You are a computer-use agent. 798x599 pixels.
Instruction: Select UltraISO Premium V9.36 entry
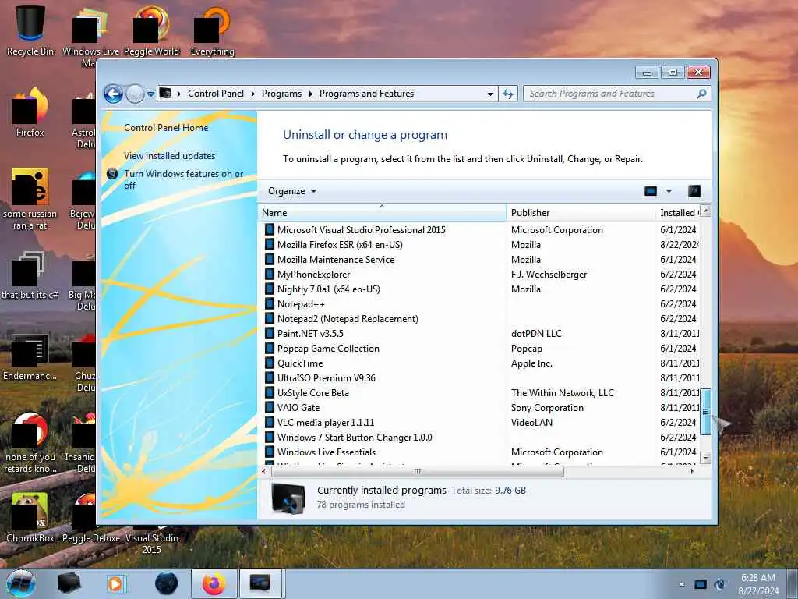pos(327,378)
